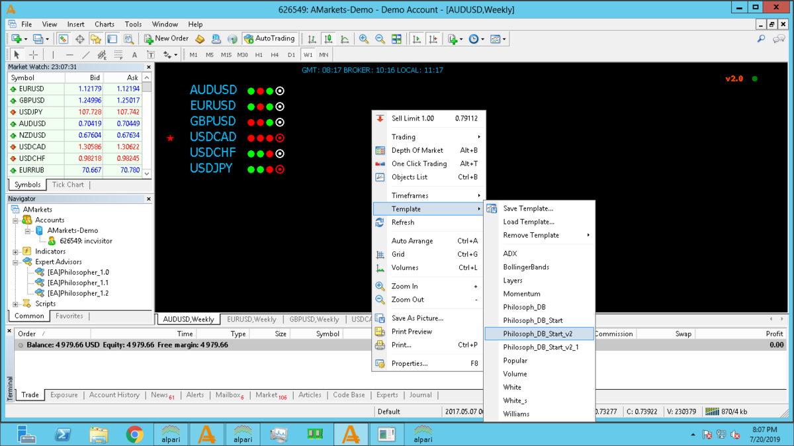
Task: Click the Sell Limit red arrow icon
Action: tap(380, 118)
